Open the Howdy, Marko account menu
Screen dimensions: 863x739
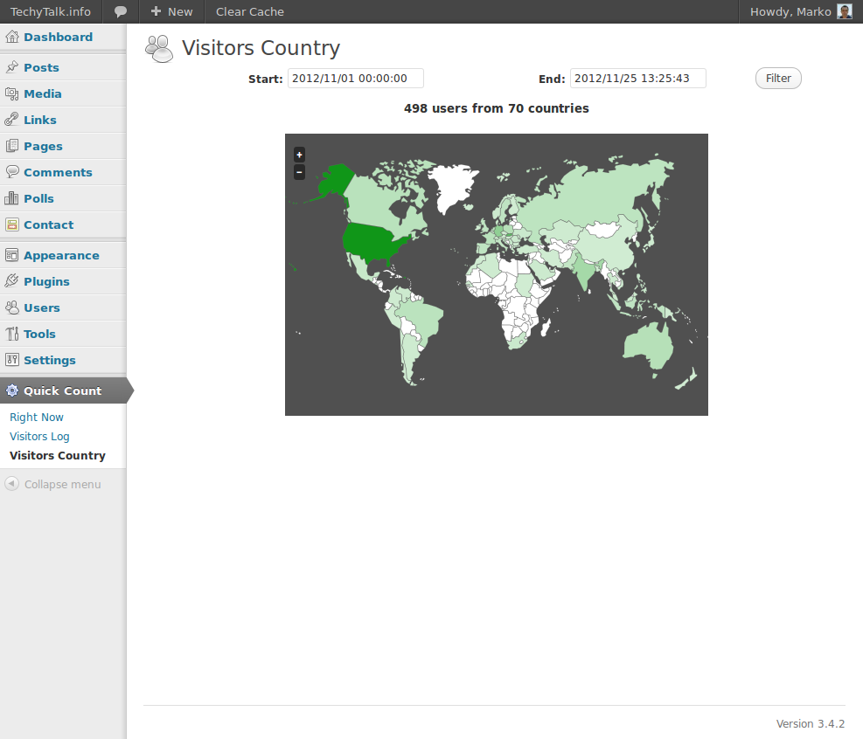[x=790, y=11]
